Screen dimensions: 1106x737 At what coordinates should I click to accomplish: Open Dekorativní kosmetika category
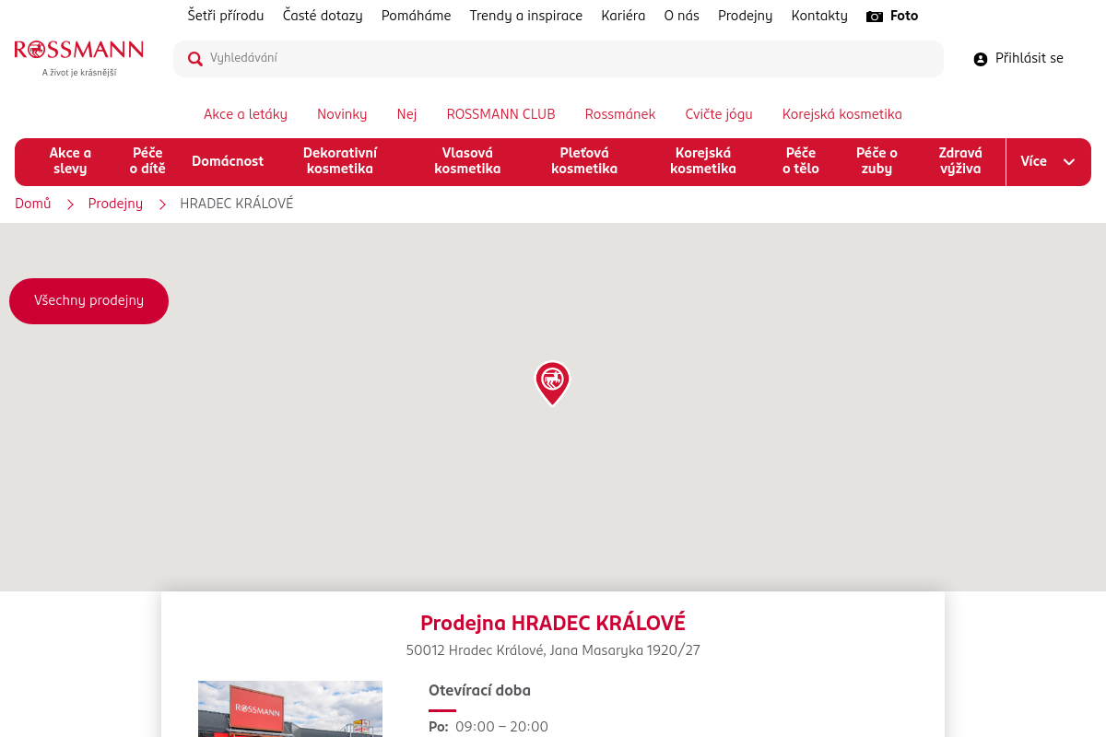point(340,161)
